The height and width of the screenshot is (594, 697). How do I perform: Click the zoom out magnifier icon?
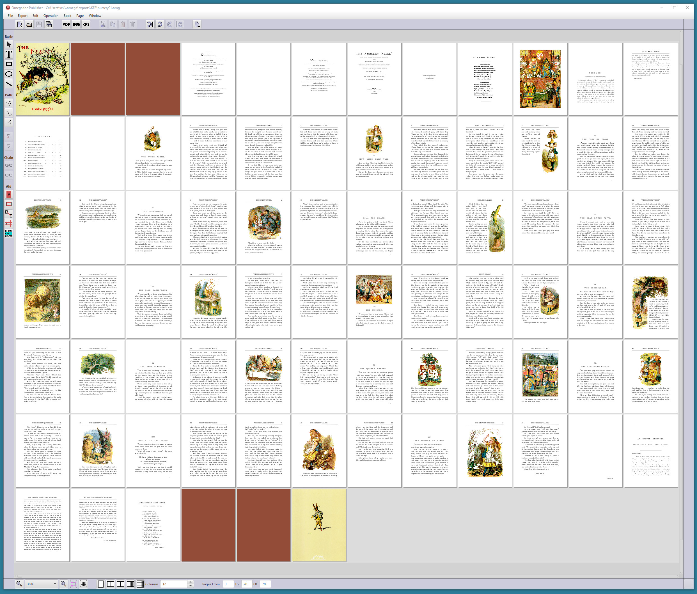(x=19, y=584)
